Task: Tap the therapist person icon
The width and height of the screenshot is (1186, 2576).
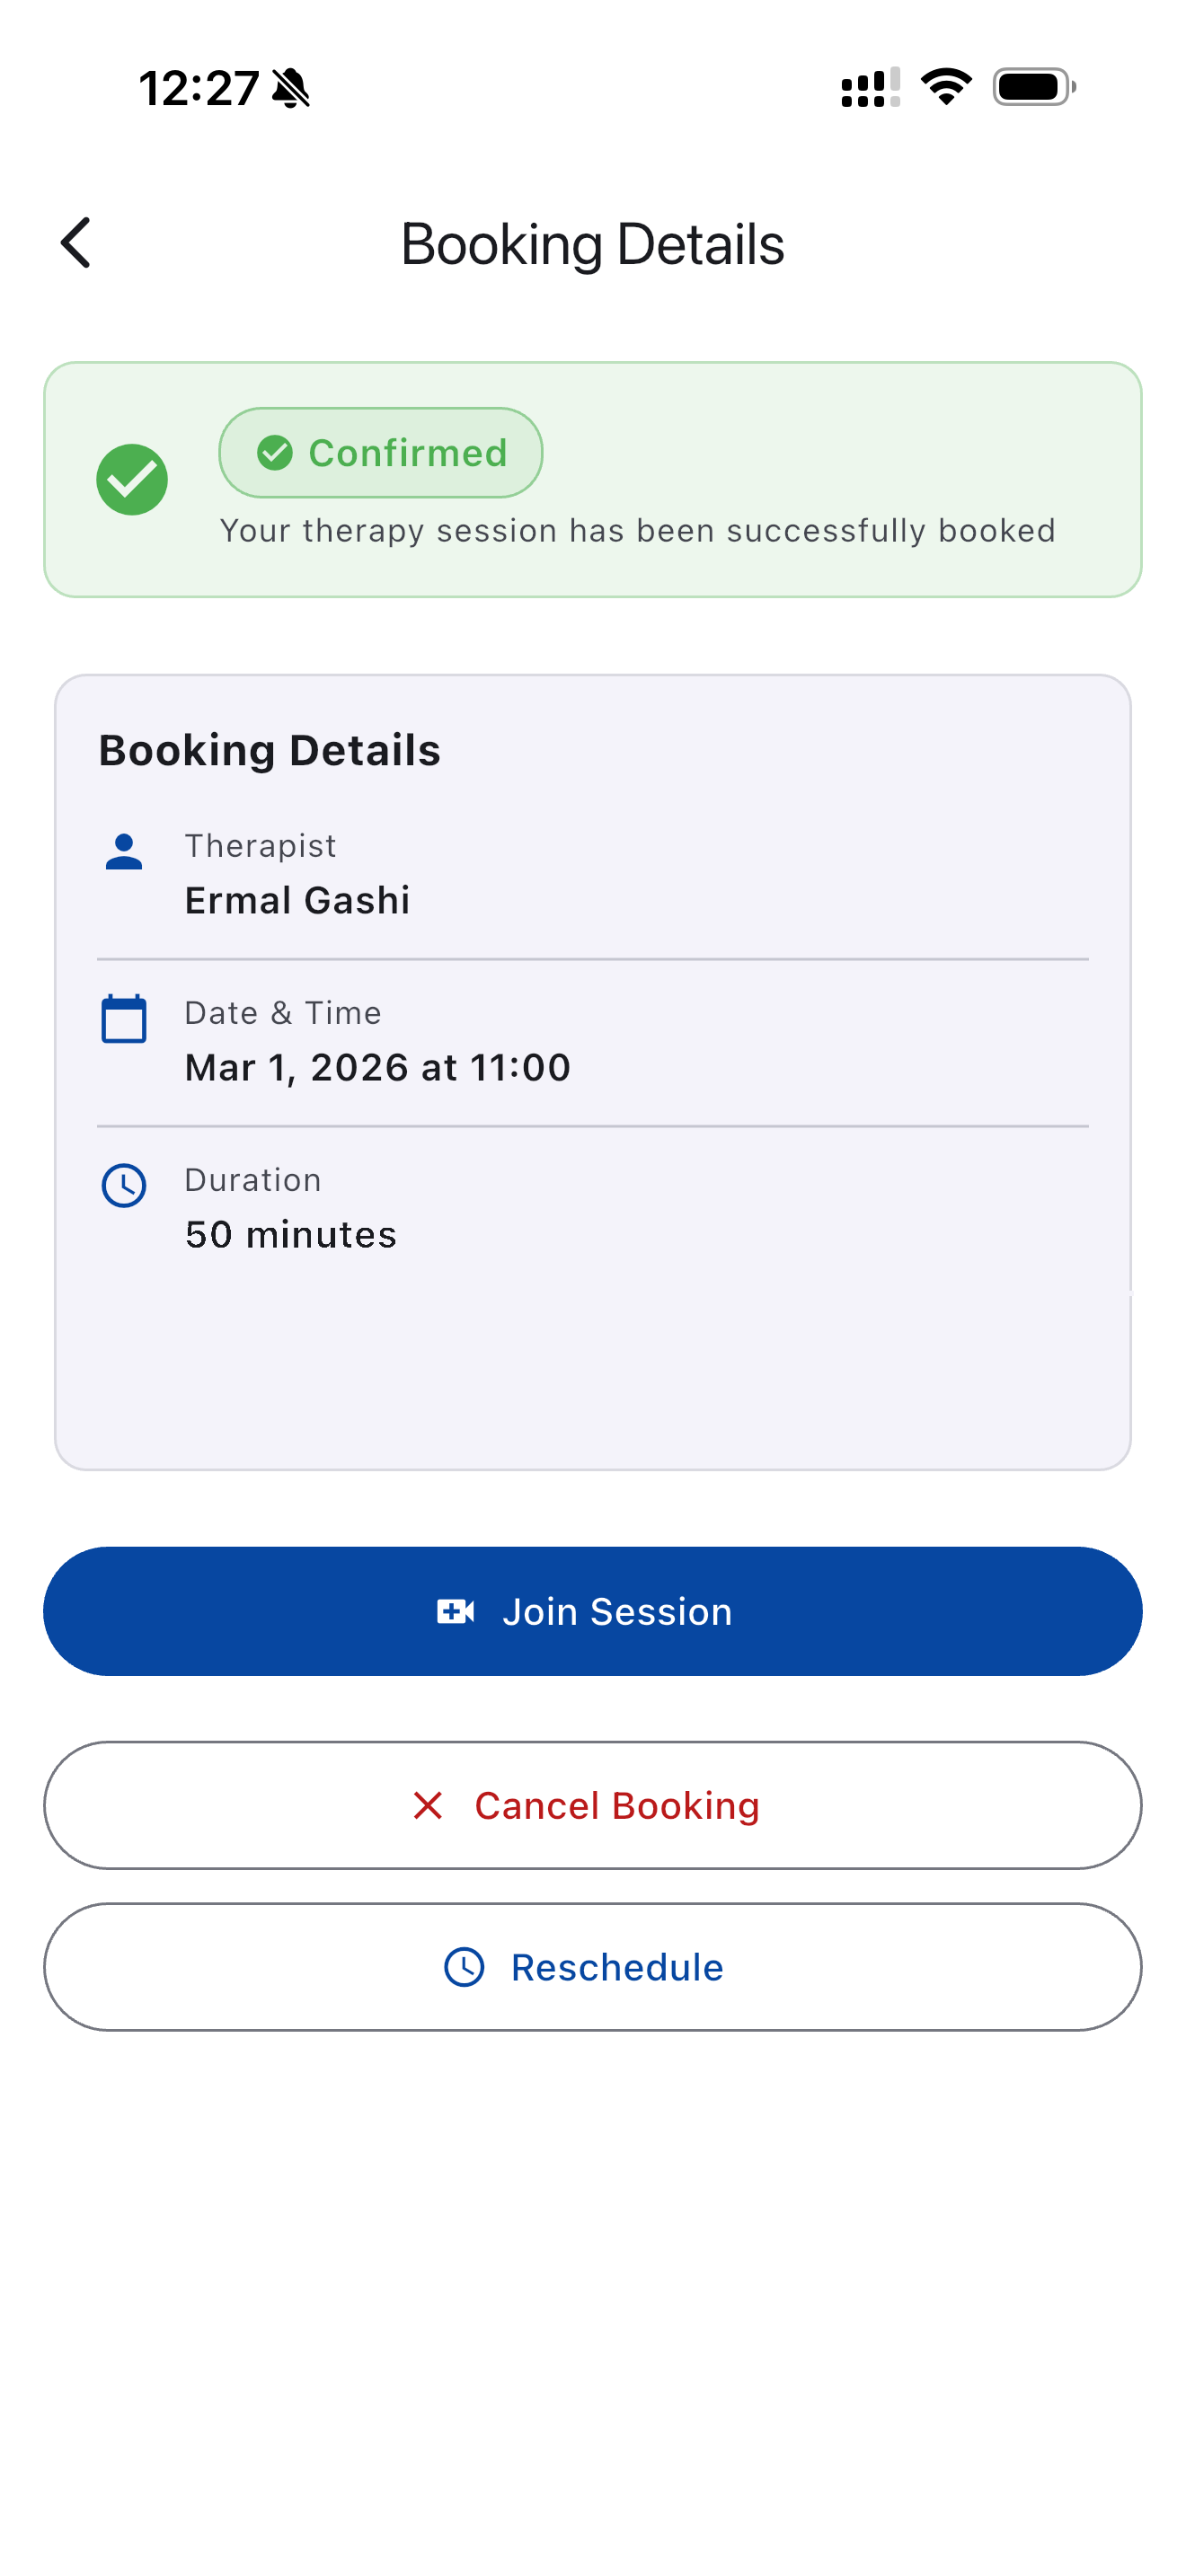Action: pos(124,852)
